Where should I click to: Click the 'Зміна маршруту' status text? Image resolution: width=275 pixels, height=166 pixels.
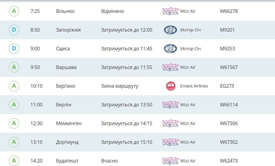pyautogui.click(x=120, y=86)
